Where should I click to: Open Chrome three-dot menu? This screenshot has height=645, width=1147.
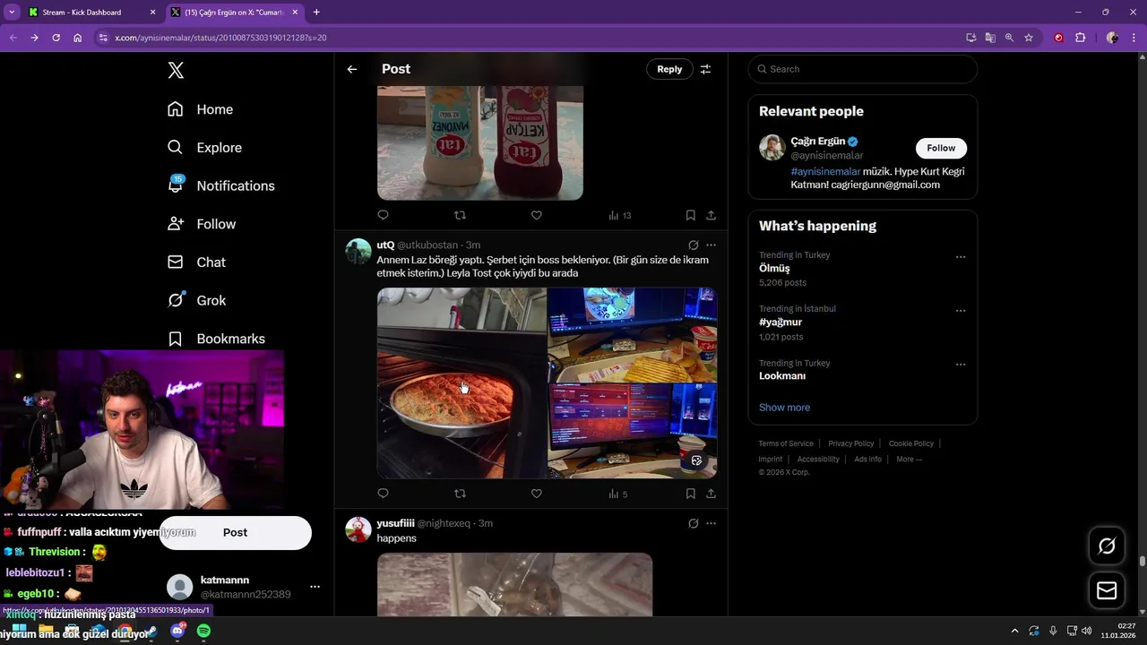coord(1134,38)
